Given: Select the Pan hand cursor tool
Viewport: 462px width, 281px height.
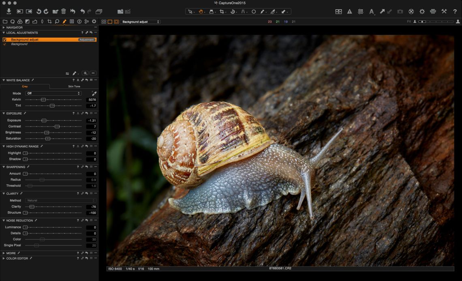Looking at the screenshot, I should [x=201, y=12].
